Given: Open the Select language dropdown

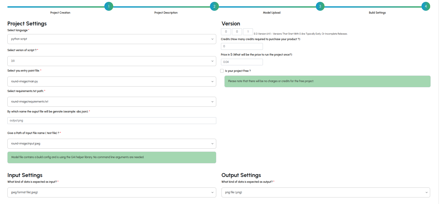Looking at the screenshot, I should 112,39.
